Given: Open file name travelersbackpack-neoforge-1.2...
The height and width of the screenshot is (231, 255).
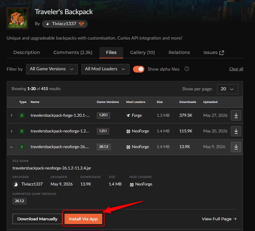Looking at the screenshot, I should point(60,131).
